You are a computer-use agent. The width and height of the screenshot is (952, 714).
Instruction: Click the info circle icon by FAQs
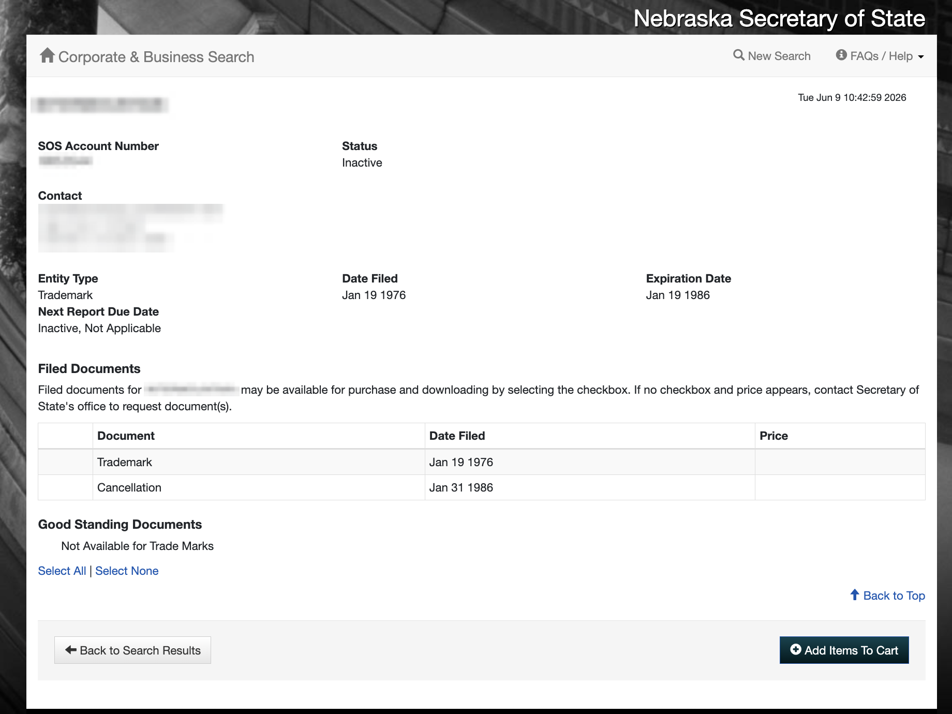(841, 55)
